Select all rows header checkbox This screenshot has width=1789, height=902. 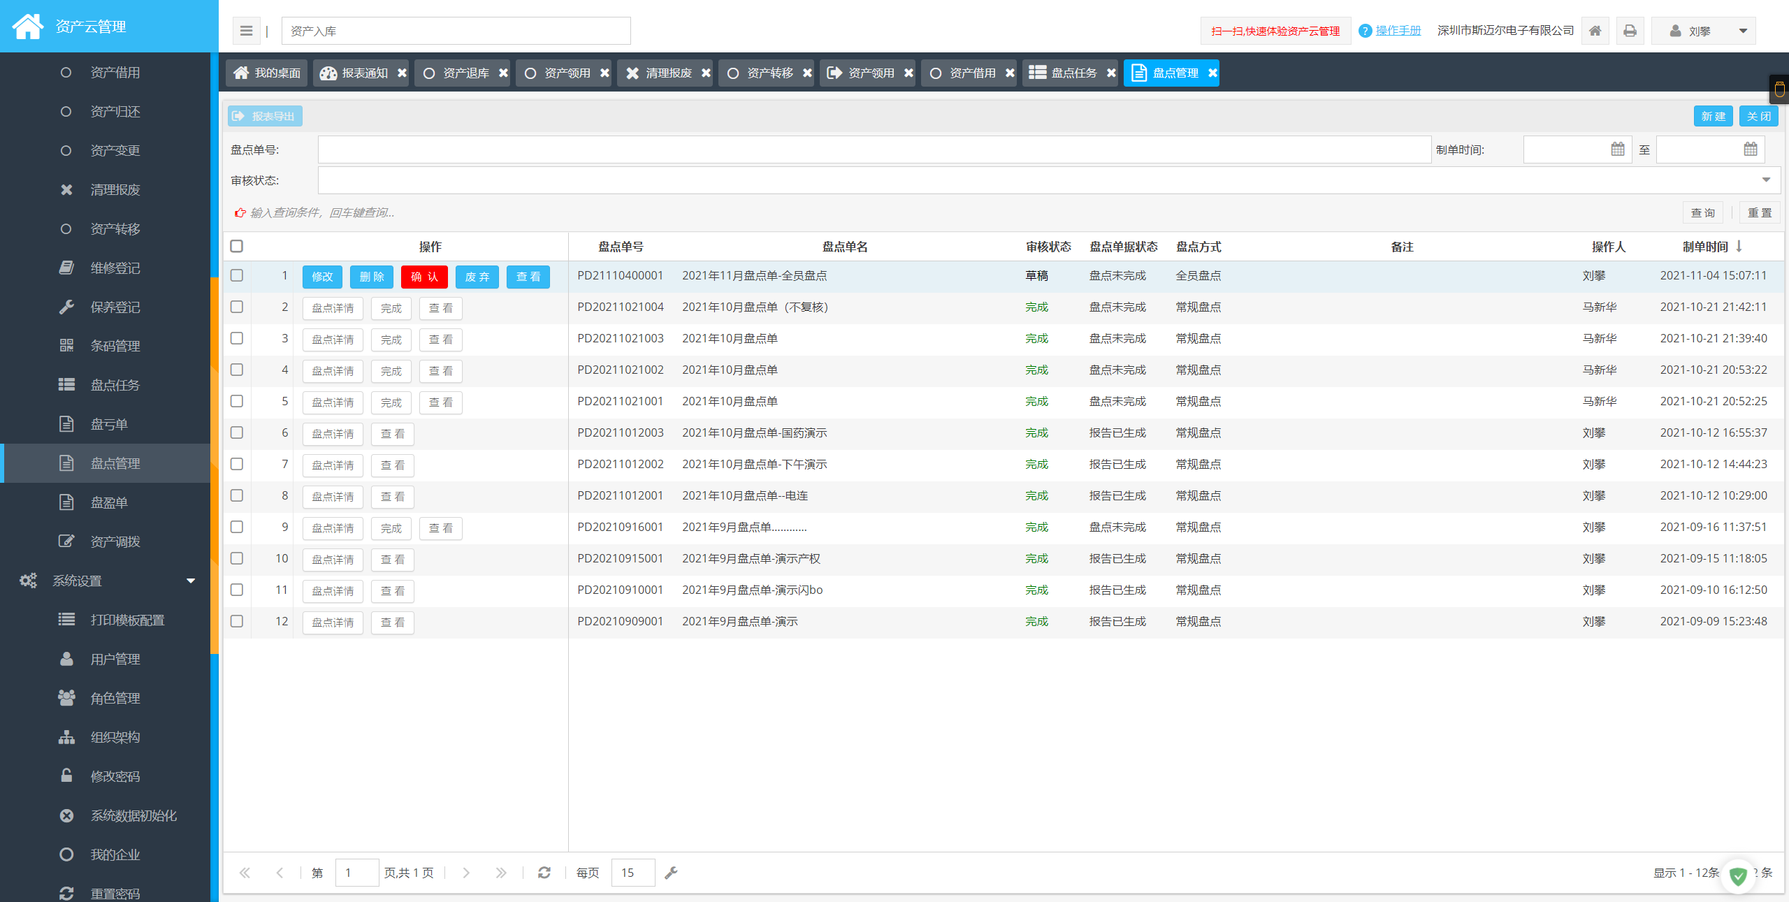237,246
